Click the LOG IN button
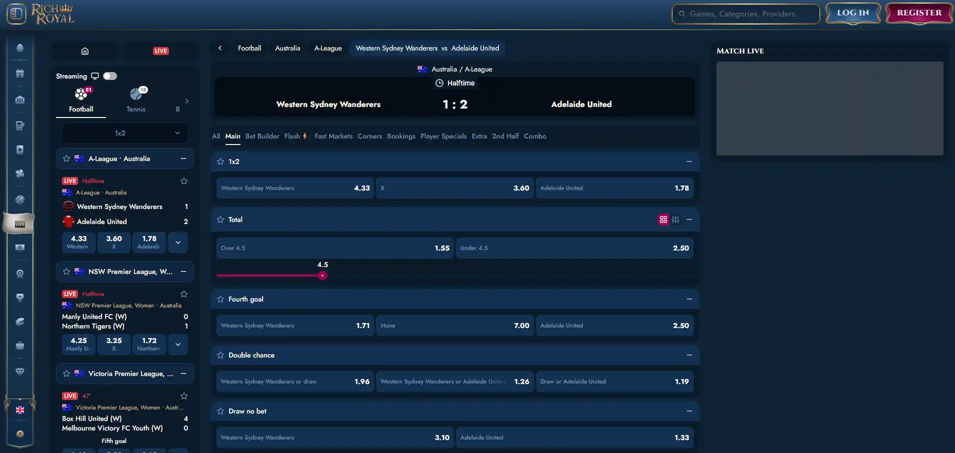 [853, 13]
